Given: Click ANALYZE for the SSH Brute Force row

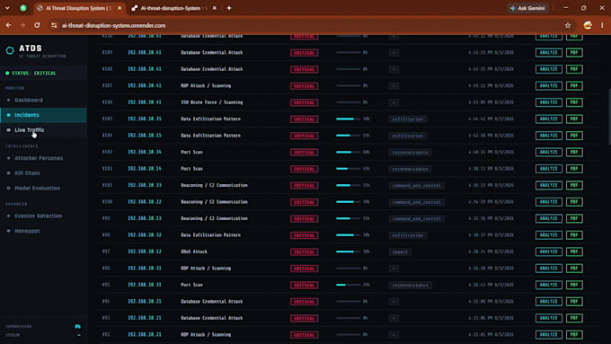Looking at the screenshot, I should point(549,102).
